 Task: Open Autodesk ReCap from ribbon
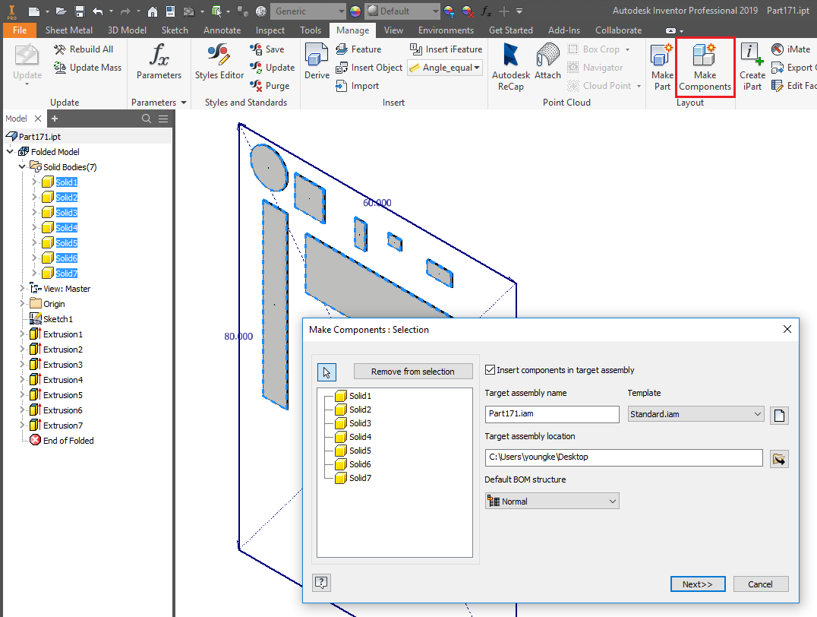click(510, 65)
